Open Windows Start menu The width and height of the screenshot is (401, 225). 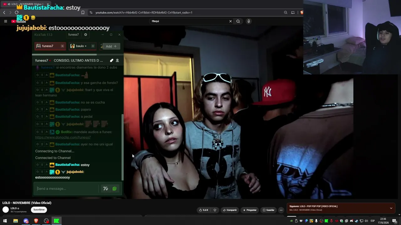pyautogui.click(x=5, y=221)
